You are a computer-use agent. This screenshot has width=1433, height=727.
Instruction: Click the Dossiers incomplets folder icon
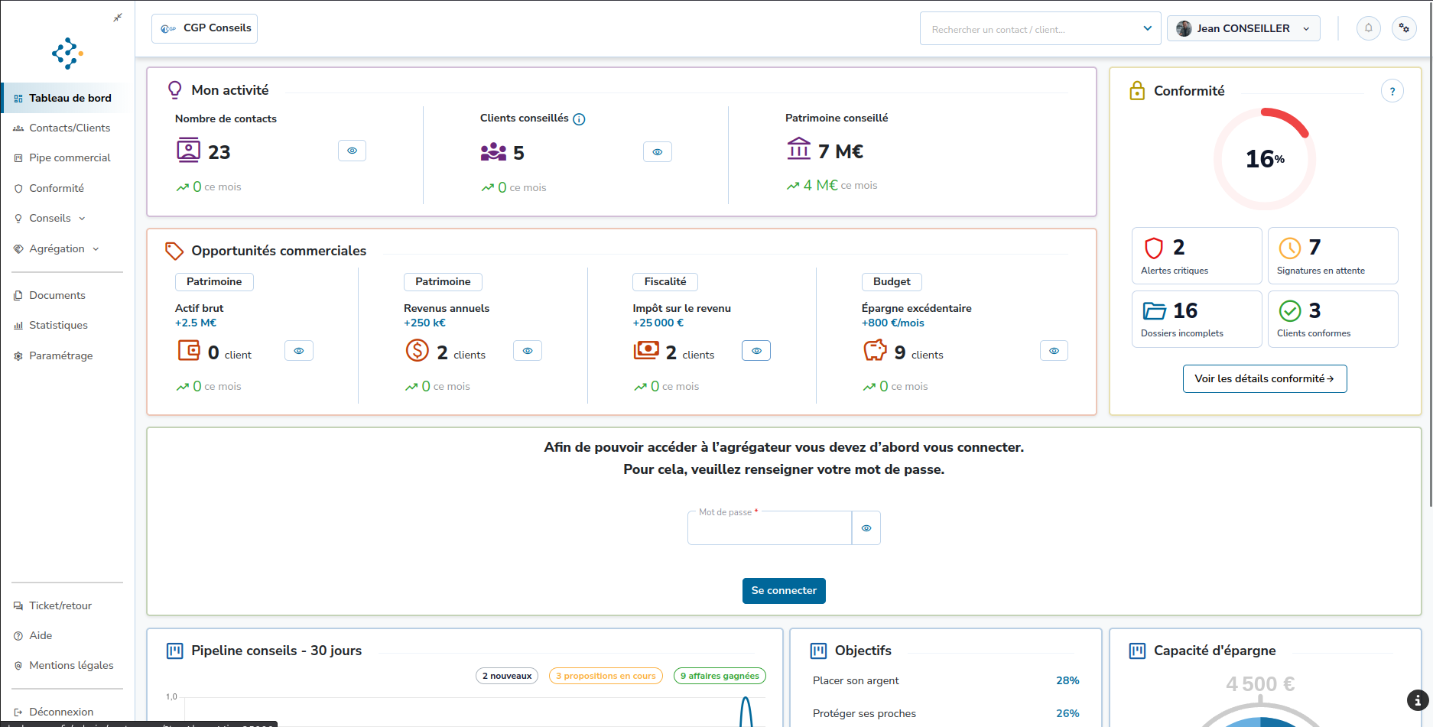[1154, 311]
